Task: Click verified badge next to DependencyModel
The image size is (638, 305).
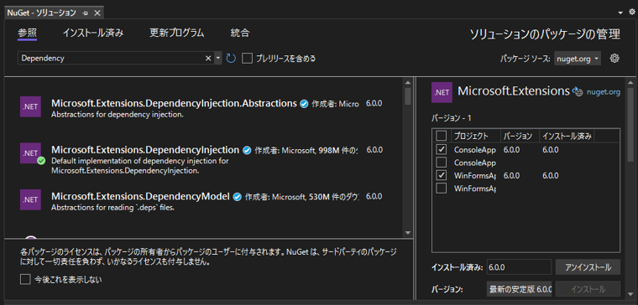Action: (238, 197)
